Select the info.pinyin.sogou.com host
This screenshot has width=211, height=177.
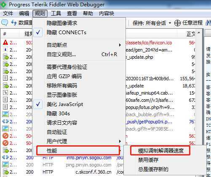tap(89, 158)
